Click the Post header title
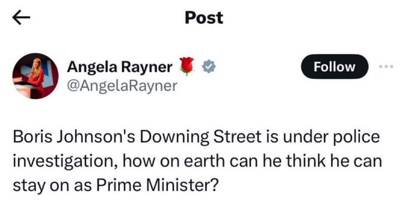Screen dimensions: 408x209 (204, 18)
